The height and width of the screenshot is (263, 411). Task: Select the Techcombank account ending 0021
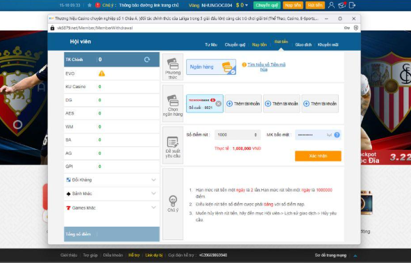[205, 103]
